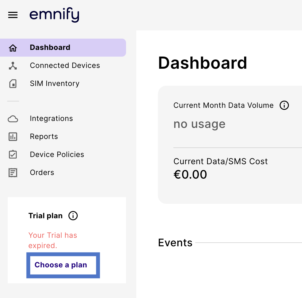Go to Dashboard menu item
The image size is (302, 298).
(50, 48)
